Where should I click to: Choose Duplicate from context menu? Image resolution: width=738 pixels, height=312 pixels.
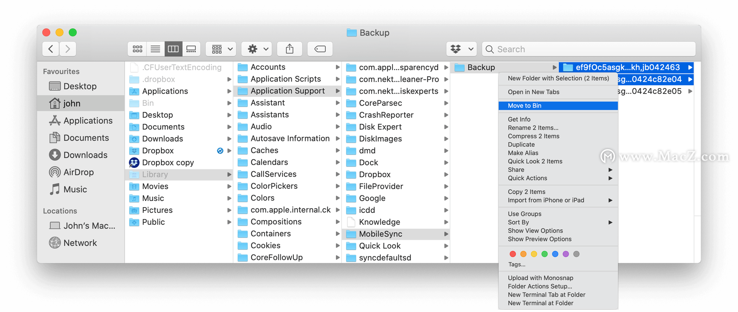[x=558, y=145]
